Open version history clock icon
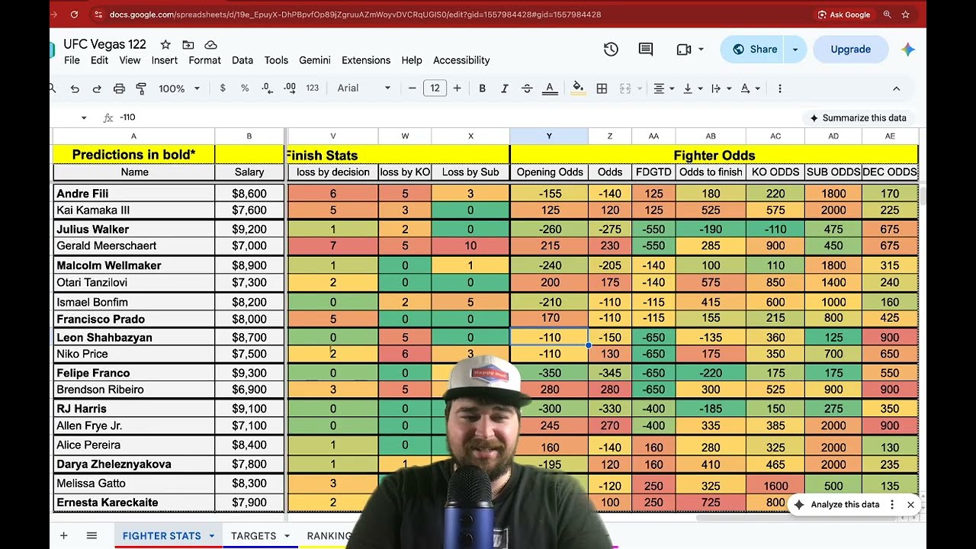976x549 pixels. click(611, 50)
